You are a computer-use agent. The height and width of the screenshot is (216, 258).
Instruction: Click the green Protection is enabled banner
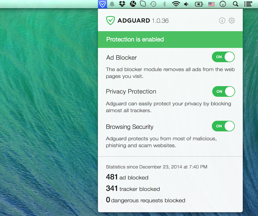[170, 40]
